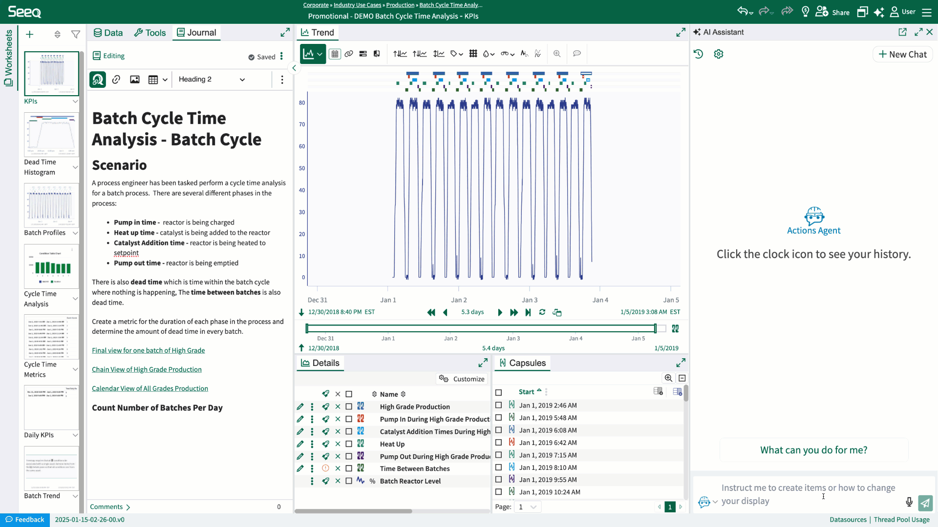The image size is (938, 527).
Task: Expand Batch Profiles worksheet options chevron
Action: [75, 233]
